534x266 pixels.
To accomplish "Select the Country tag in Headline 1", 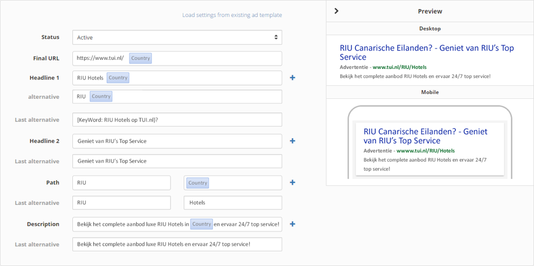I will (118, 77).
